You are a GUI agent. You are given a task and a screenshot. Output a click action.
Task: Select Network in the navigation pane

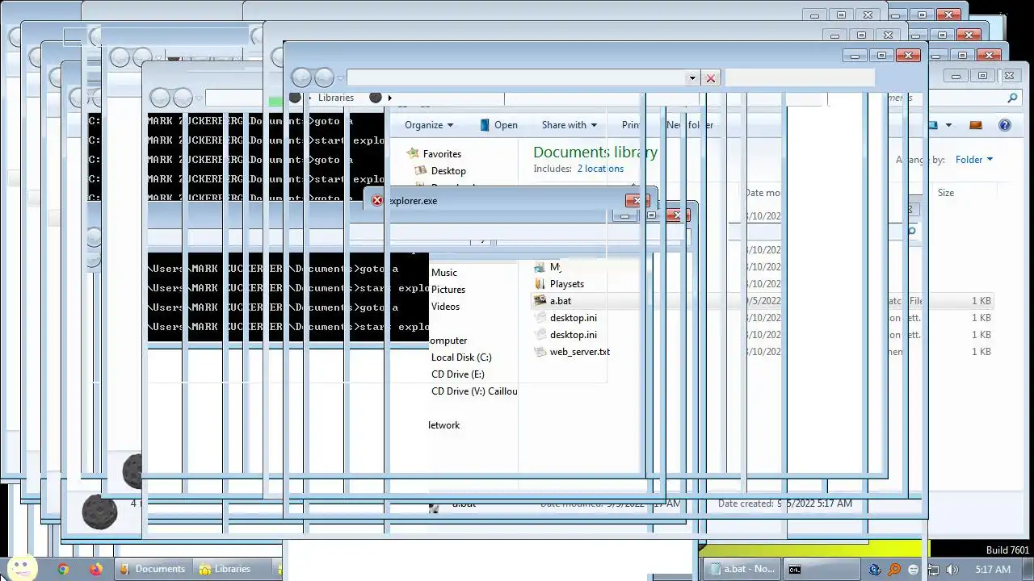pos(443,425)
